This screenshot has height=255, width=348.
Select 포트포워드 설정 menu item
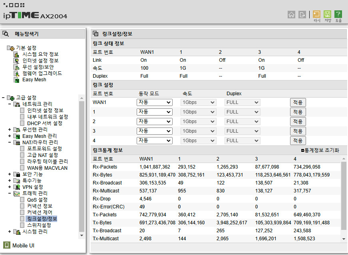coord(44,149)
